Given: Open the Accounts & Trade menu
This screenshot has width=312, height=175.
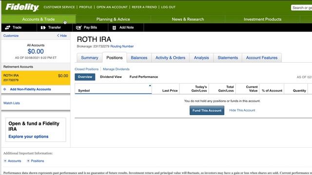Looking at the screenshot, I should pyautogui.click(x=39, y=19).
